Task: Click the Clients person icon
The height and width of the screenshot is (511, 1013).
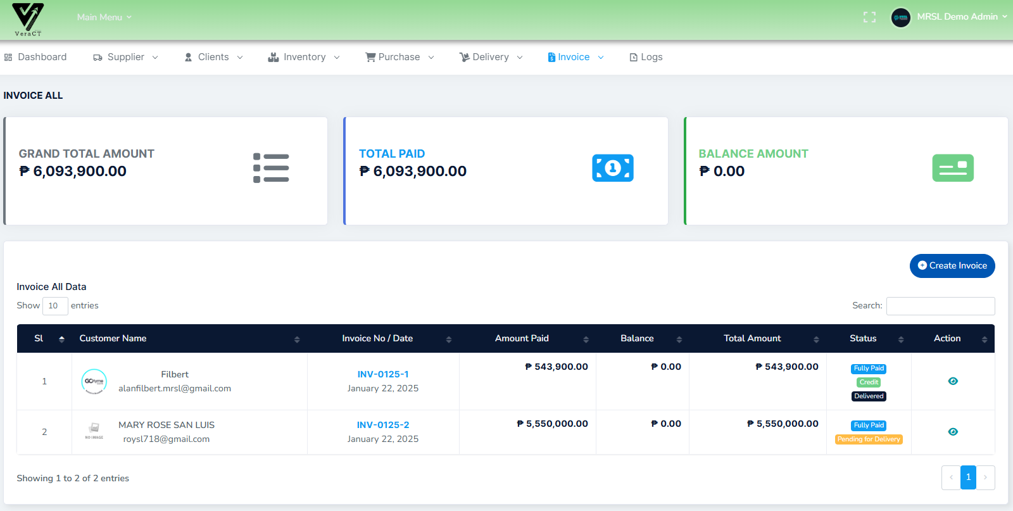Action: tap(188, 57)
